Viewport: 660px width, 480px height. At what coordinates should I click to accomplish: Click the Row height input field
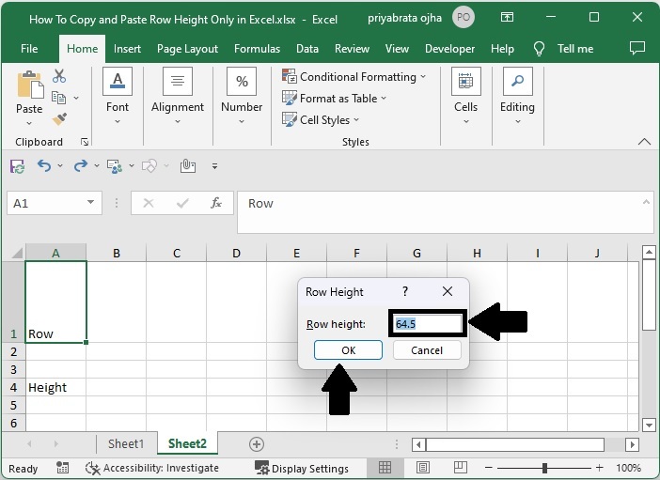pos(427,324)
